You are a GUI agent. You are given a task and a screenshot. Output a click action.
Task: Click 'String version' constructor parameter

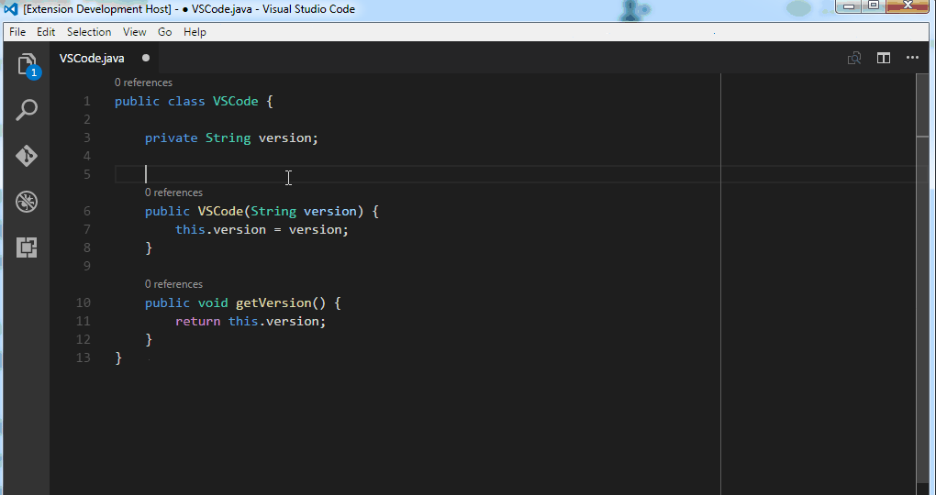coord(303,211)
